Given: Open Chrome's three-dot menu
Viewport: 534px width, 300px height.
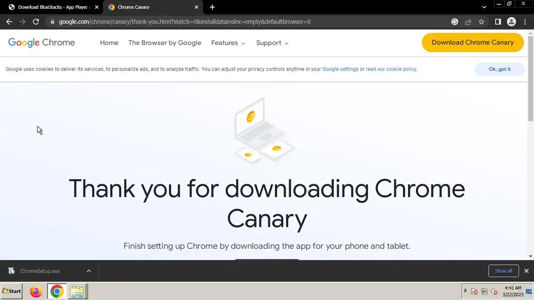Looking at the screenshot, I should pos(525,22).
